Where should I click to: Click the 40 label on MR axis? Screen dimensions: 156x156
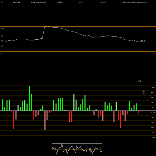click(x=152, y=103)
